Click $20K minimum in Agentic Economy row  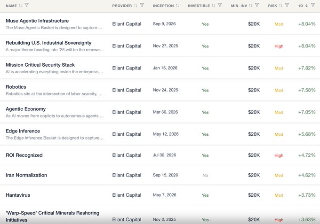pyautogui.click(x=254, y=112)
